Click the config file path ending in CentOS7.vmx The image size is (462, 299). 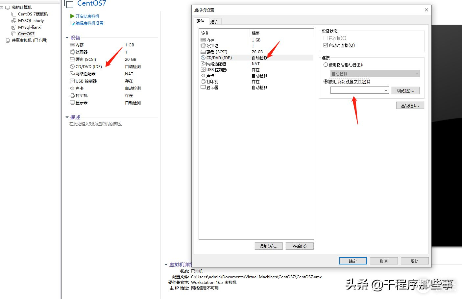pyautogui.click(x=256, y=277)
